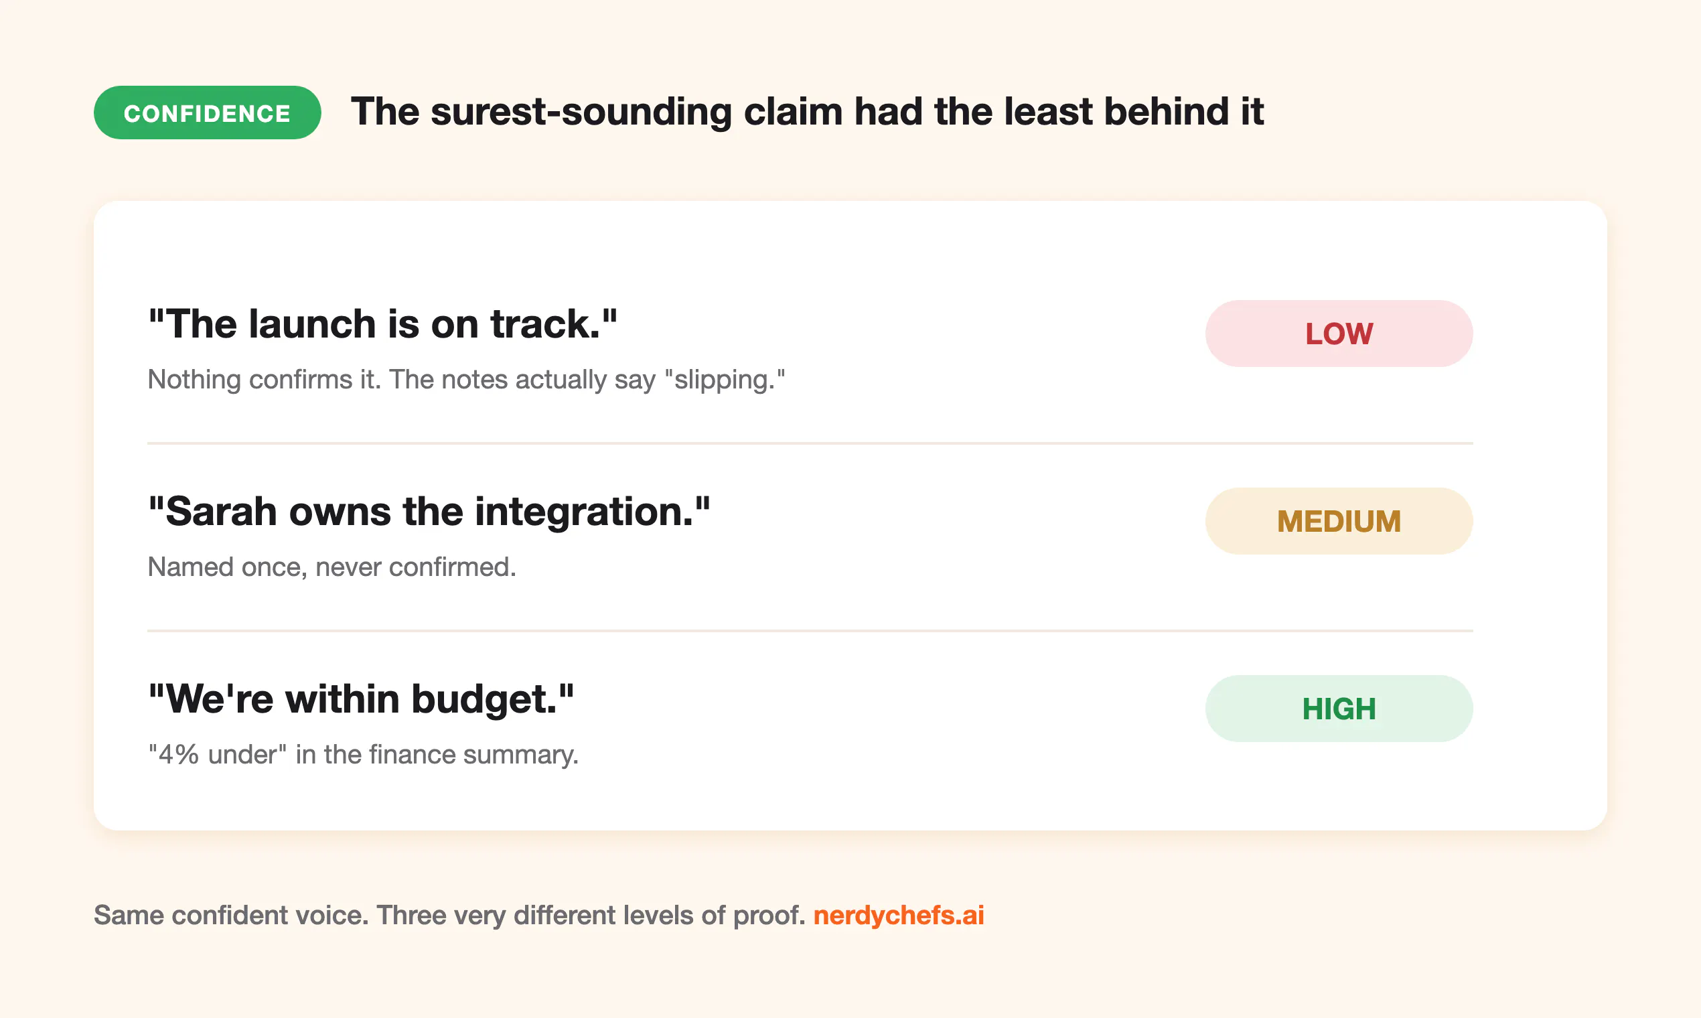Click the "4% under" finance summary text

[364, 755]
